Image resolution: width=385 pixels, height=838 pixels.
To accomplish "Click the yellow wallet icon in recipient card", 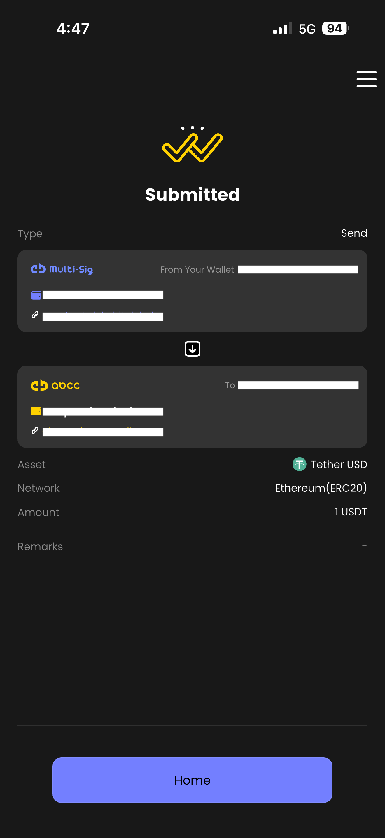I will (36, 411).
